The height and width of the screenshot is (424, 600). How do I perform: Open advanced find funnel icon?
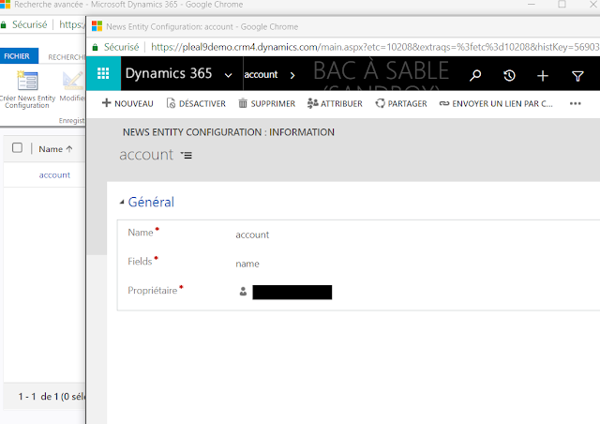577,76
